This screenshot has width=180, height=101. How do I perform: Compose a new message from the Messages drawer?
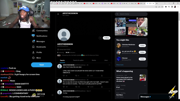[170, 97]
